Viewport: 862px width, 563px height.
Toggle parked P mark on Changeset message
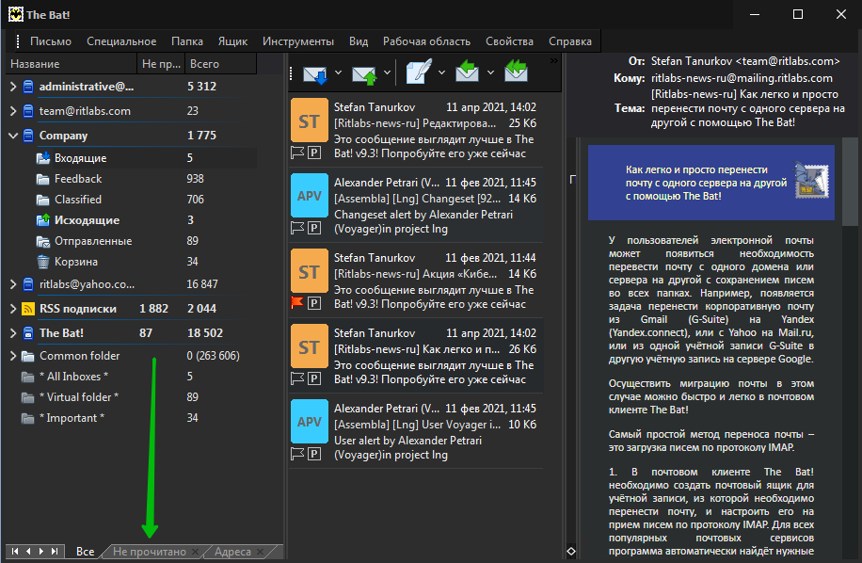pos(314,228)
